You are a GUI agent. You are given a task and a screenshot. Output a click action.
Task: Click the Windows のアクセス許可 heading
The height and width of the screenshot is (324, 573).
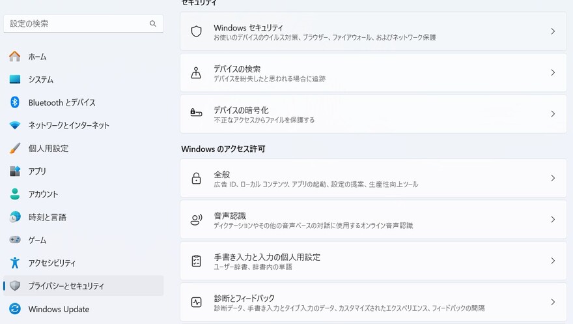pyautogui.click(x=223, y=149)
